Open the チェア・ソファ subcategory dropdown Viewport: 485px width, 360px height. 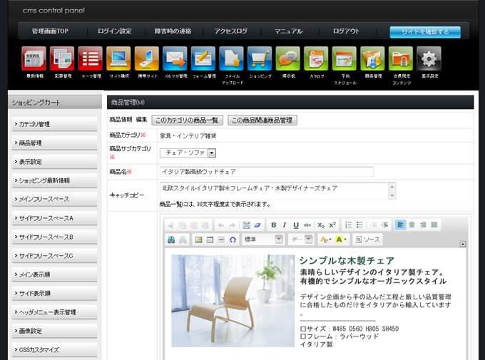(x=212, y=153)
